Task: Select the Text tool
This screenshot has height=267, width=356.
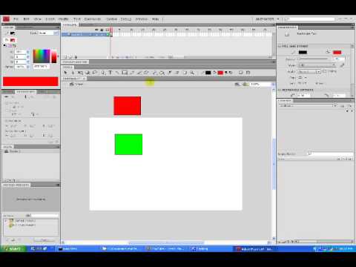Action: coord(111,73)
